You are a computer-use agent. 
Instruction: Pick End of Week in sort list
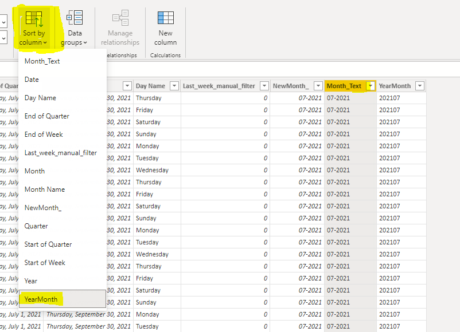click(x=62, y=135)
